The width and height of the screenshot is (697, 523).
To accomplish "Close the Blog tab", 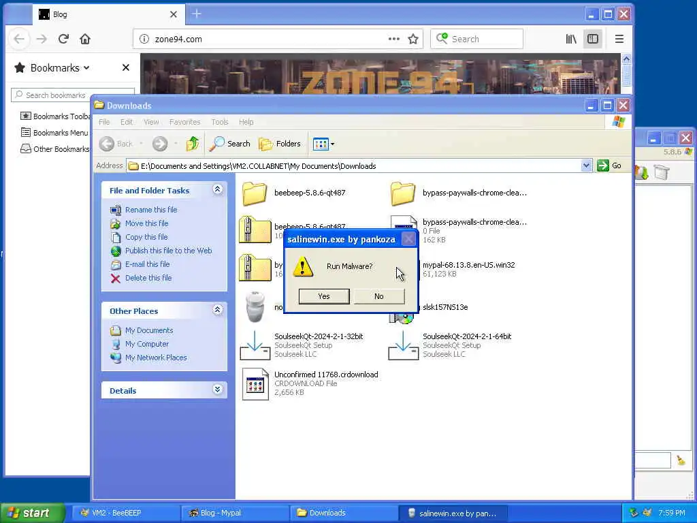I will click(174, 14).
